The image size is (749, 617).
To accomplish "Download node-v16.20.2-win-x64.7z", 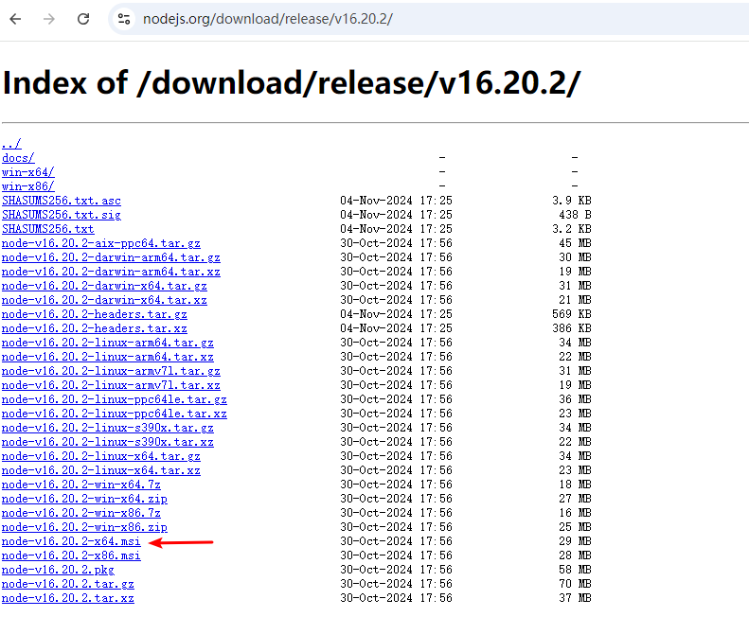I will click(81, 485).
